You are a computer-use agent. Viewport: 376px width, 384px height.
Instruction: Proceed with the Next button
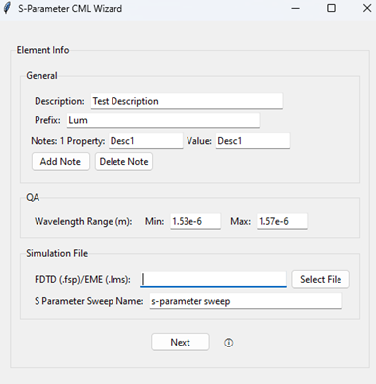[181, 342]
